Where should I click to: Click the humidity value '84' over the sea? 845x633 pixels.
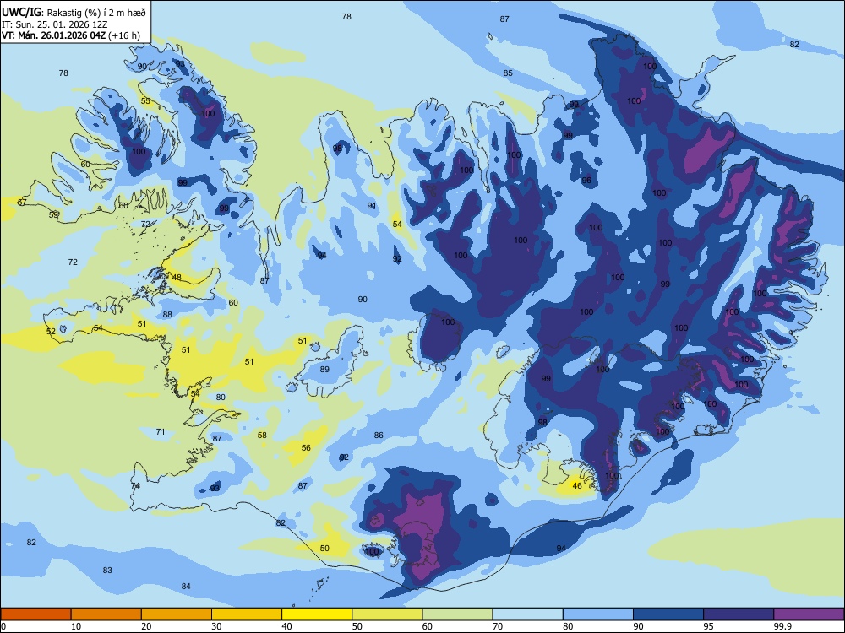tap(186, 587)
